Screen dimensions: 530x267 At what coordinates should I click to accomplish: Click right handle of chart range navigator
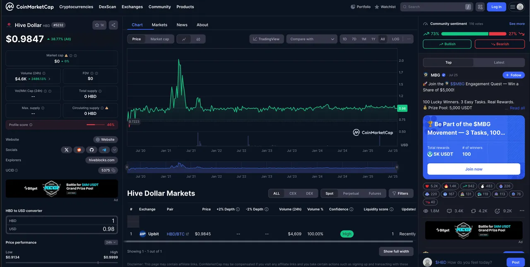(x=397, y=167)
